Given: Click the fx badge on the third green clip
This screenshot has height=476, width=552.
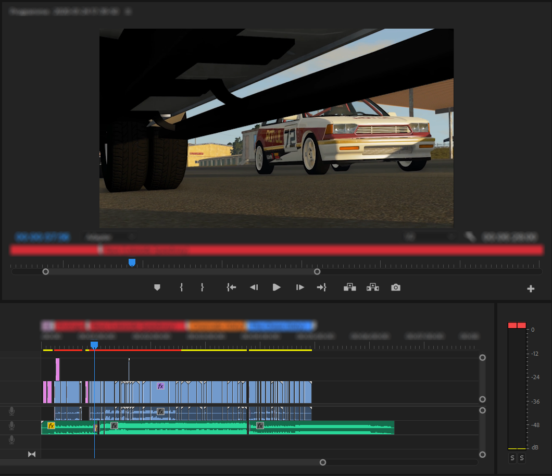Looking at the screenshot, I should point(260,425).
